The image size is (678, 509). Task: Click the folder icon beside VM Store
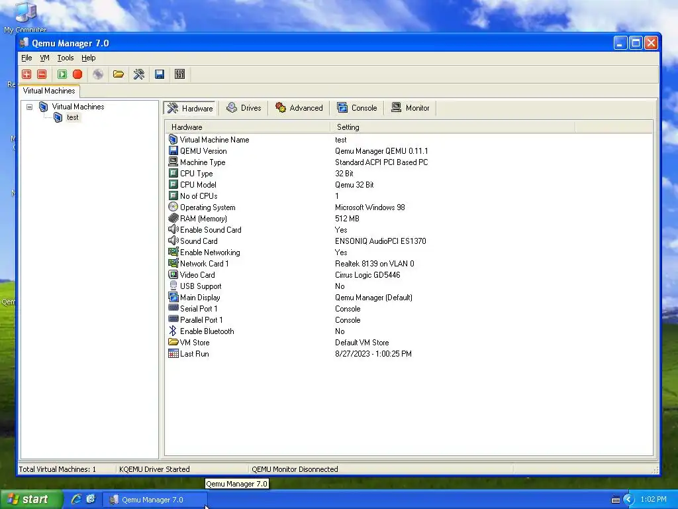(x=173, y=342)
